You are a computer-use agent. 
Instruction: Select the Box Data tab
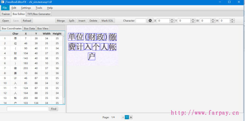coord(29,28)
